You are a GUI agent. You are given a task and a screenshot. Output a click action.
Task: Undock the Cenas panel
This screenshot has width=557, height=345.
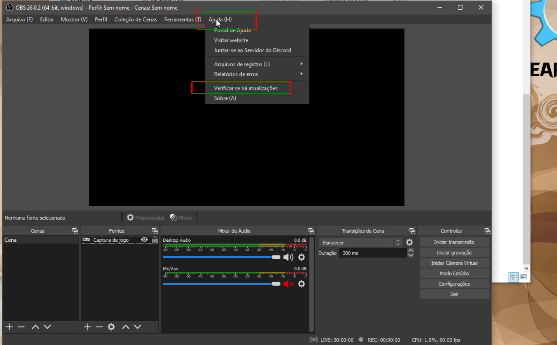coord(75,231)
